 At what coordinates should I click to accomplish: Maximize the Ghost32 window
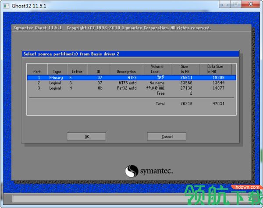(236, 4)
